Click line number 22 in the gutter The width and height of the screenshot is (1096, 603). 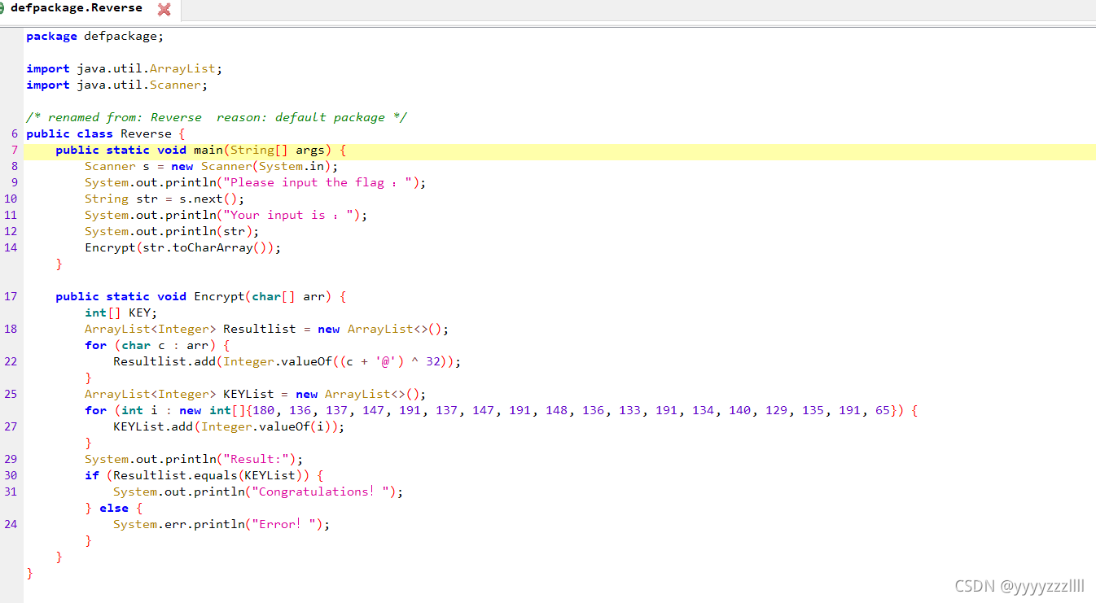pyautogui.click(x=11, y=361)
